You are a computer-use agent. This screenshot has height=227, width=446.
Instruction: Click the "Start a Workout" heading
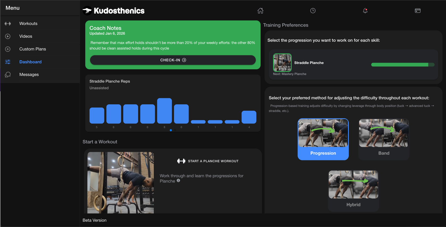100,142
